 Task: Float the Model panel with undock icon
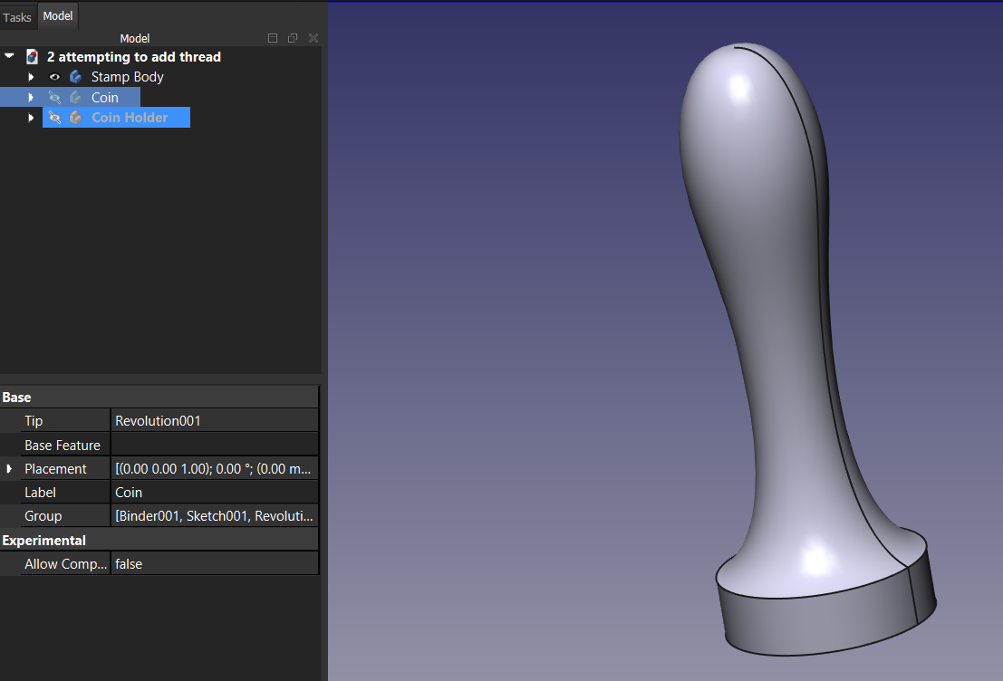pos(293,38)
